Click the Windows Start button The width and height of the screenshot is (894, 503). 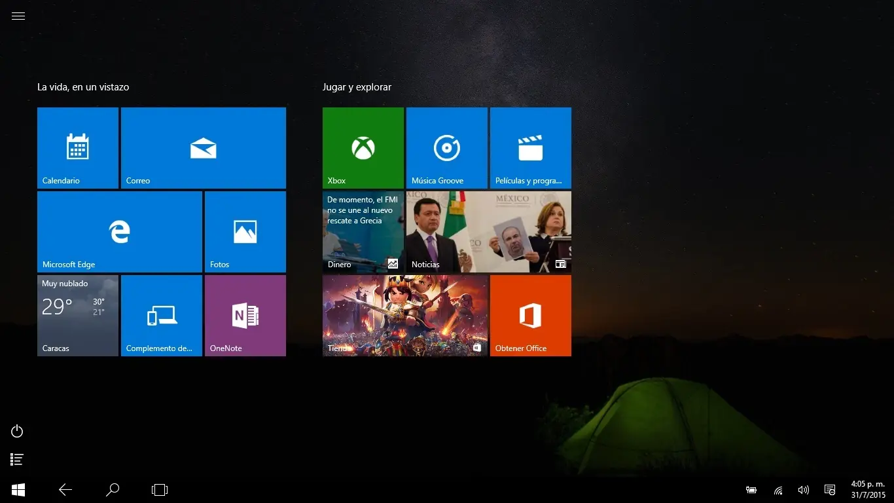click(x=18, y=490)
